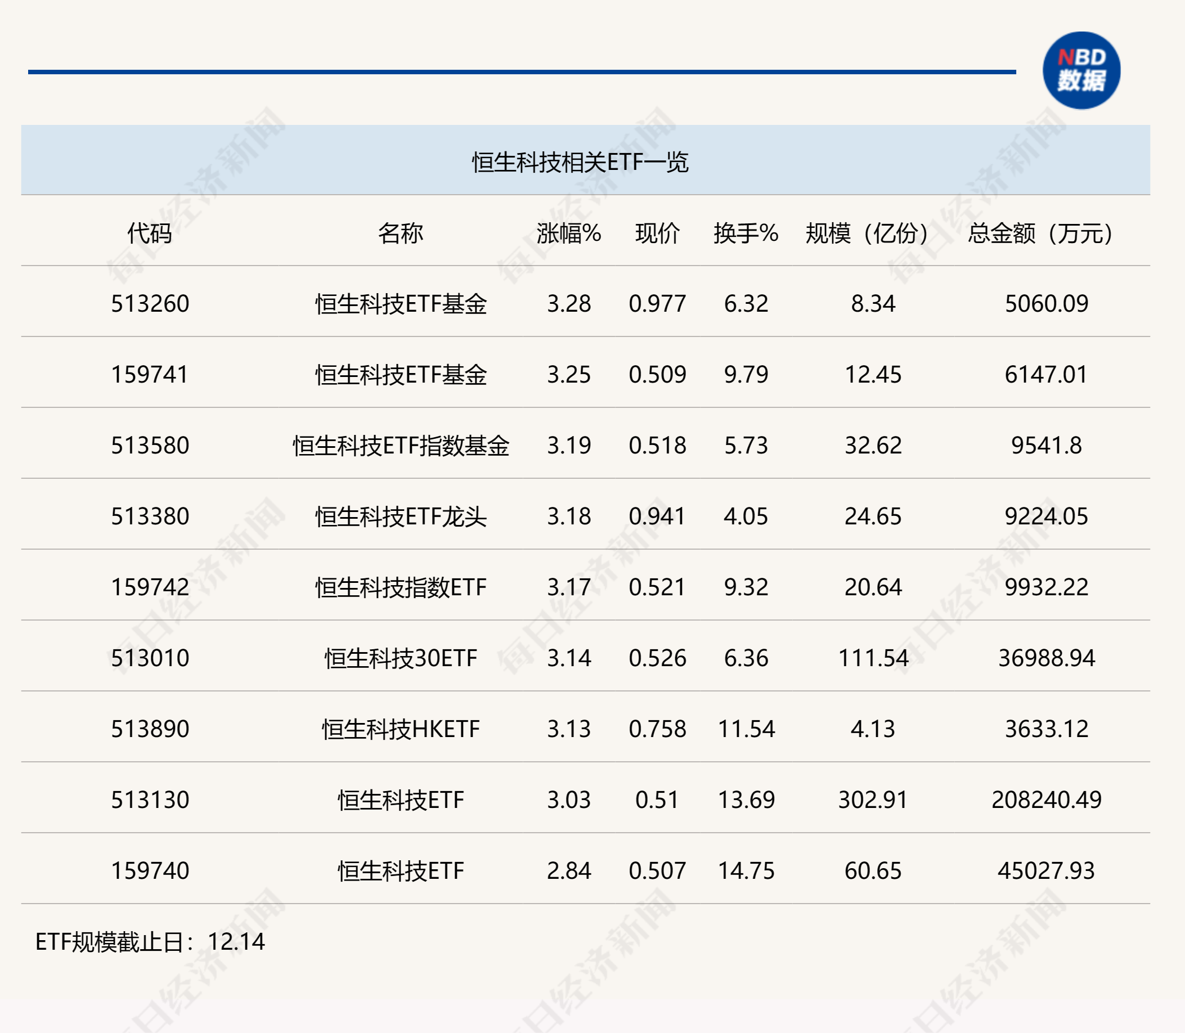Select 涨幅 value 3.25

[569, 375]
